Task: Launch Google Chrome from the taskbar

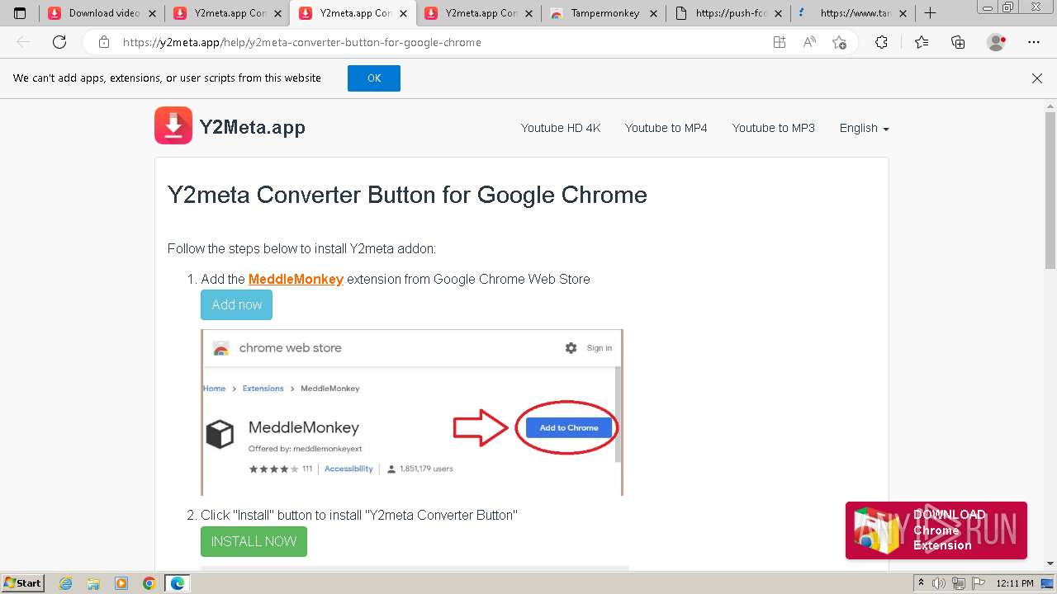Action: tap(149, 583)
